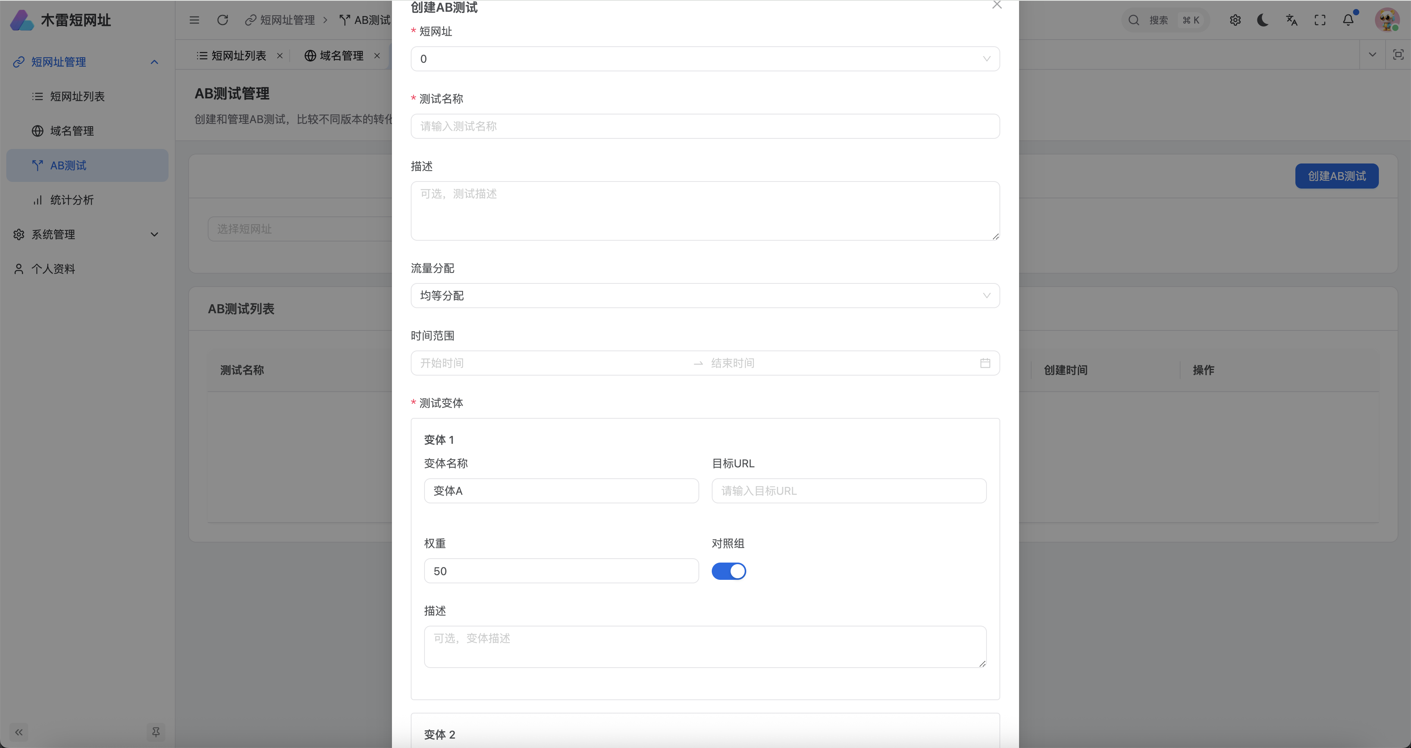
Task: Click the refresh icon in top bar
Action: tap(222, 20)
